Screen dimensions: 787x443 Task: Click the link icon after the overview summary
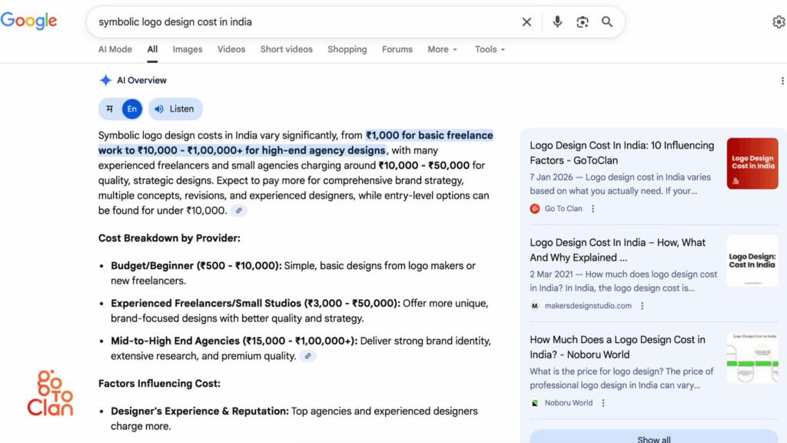click(x=238, y=210)
